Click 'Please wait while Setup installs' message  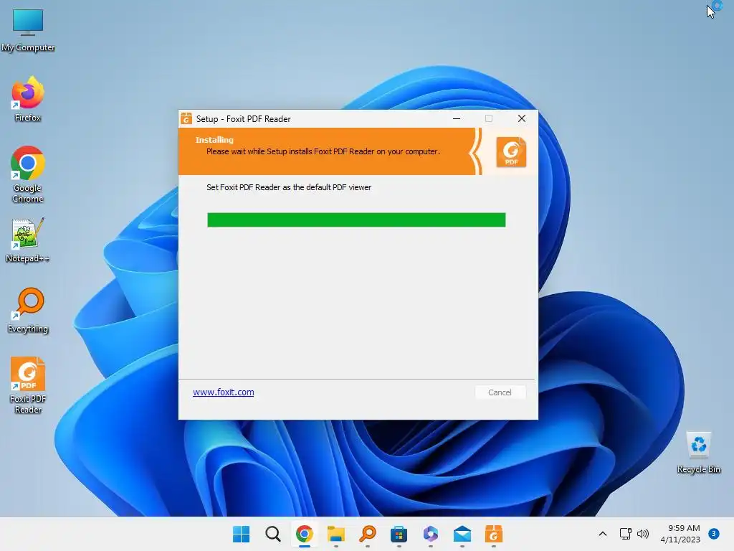tap(323, 151)
